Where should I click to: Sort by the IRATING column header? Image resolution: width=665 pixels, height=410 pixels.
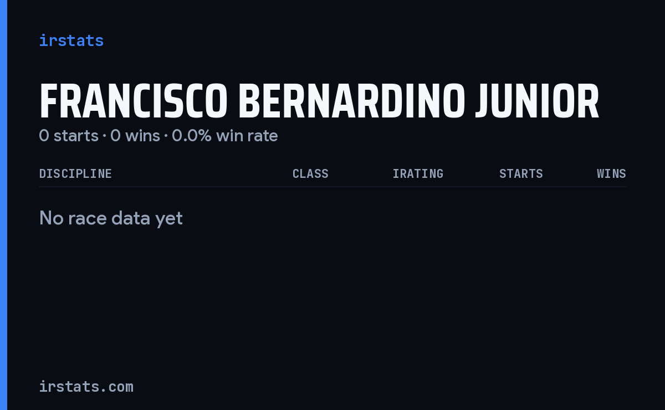click(x=418, y=173)
